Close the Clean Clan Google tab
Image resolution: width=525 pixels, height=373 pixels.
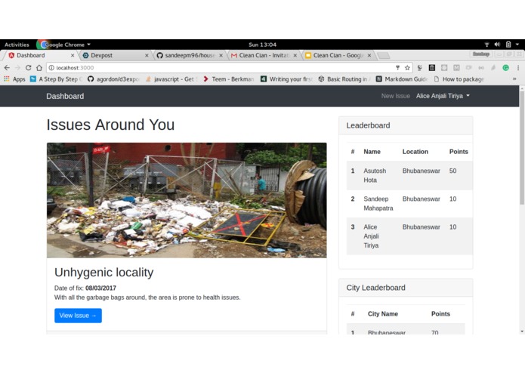(369, 56)
